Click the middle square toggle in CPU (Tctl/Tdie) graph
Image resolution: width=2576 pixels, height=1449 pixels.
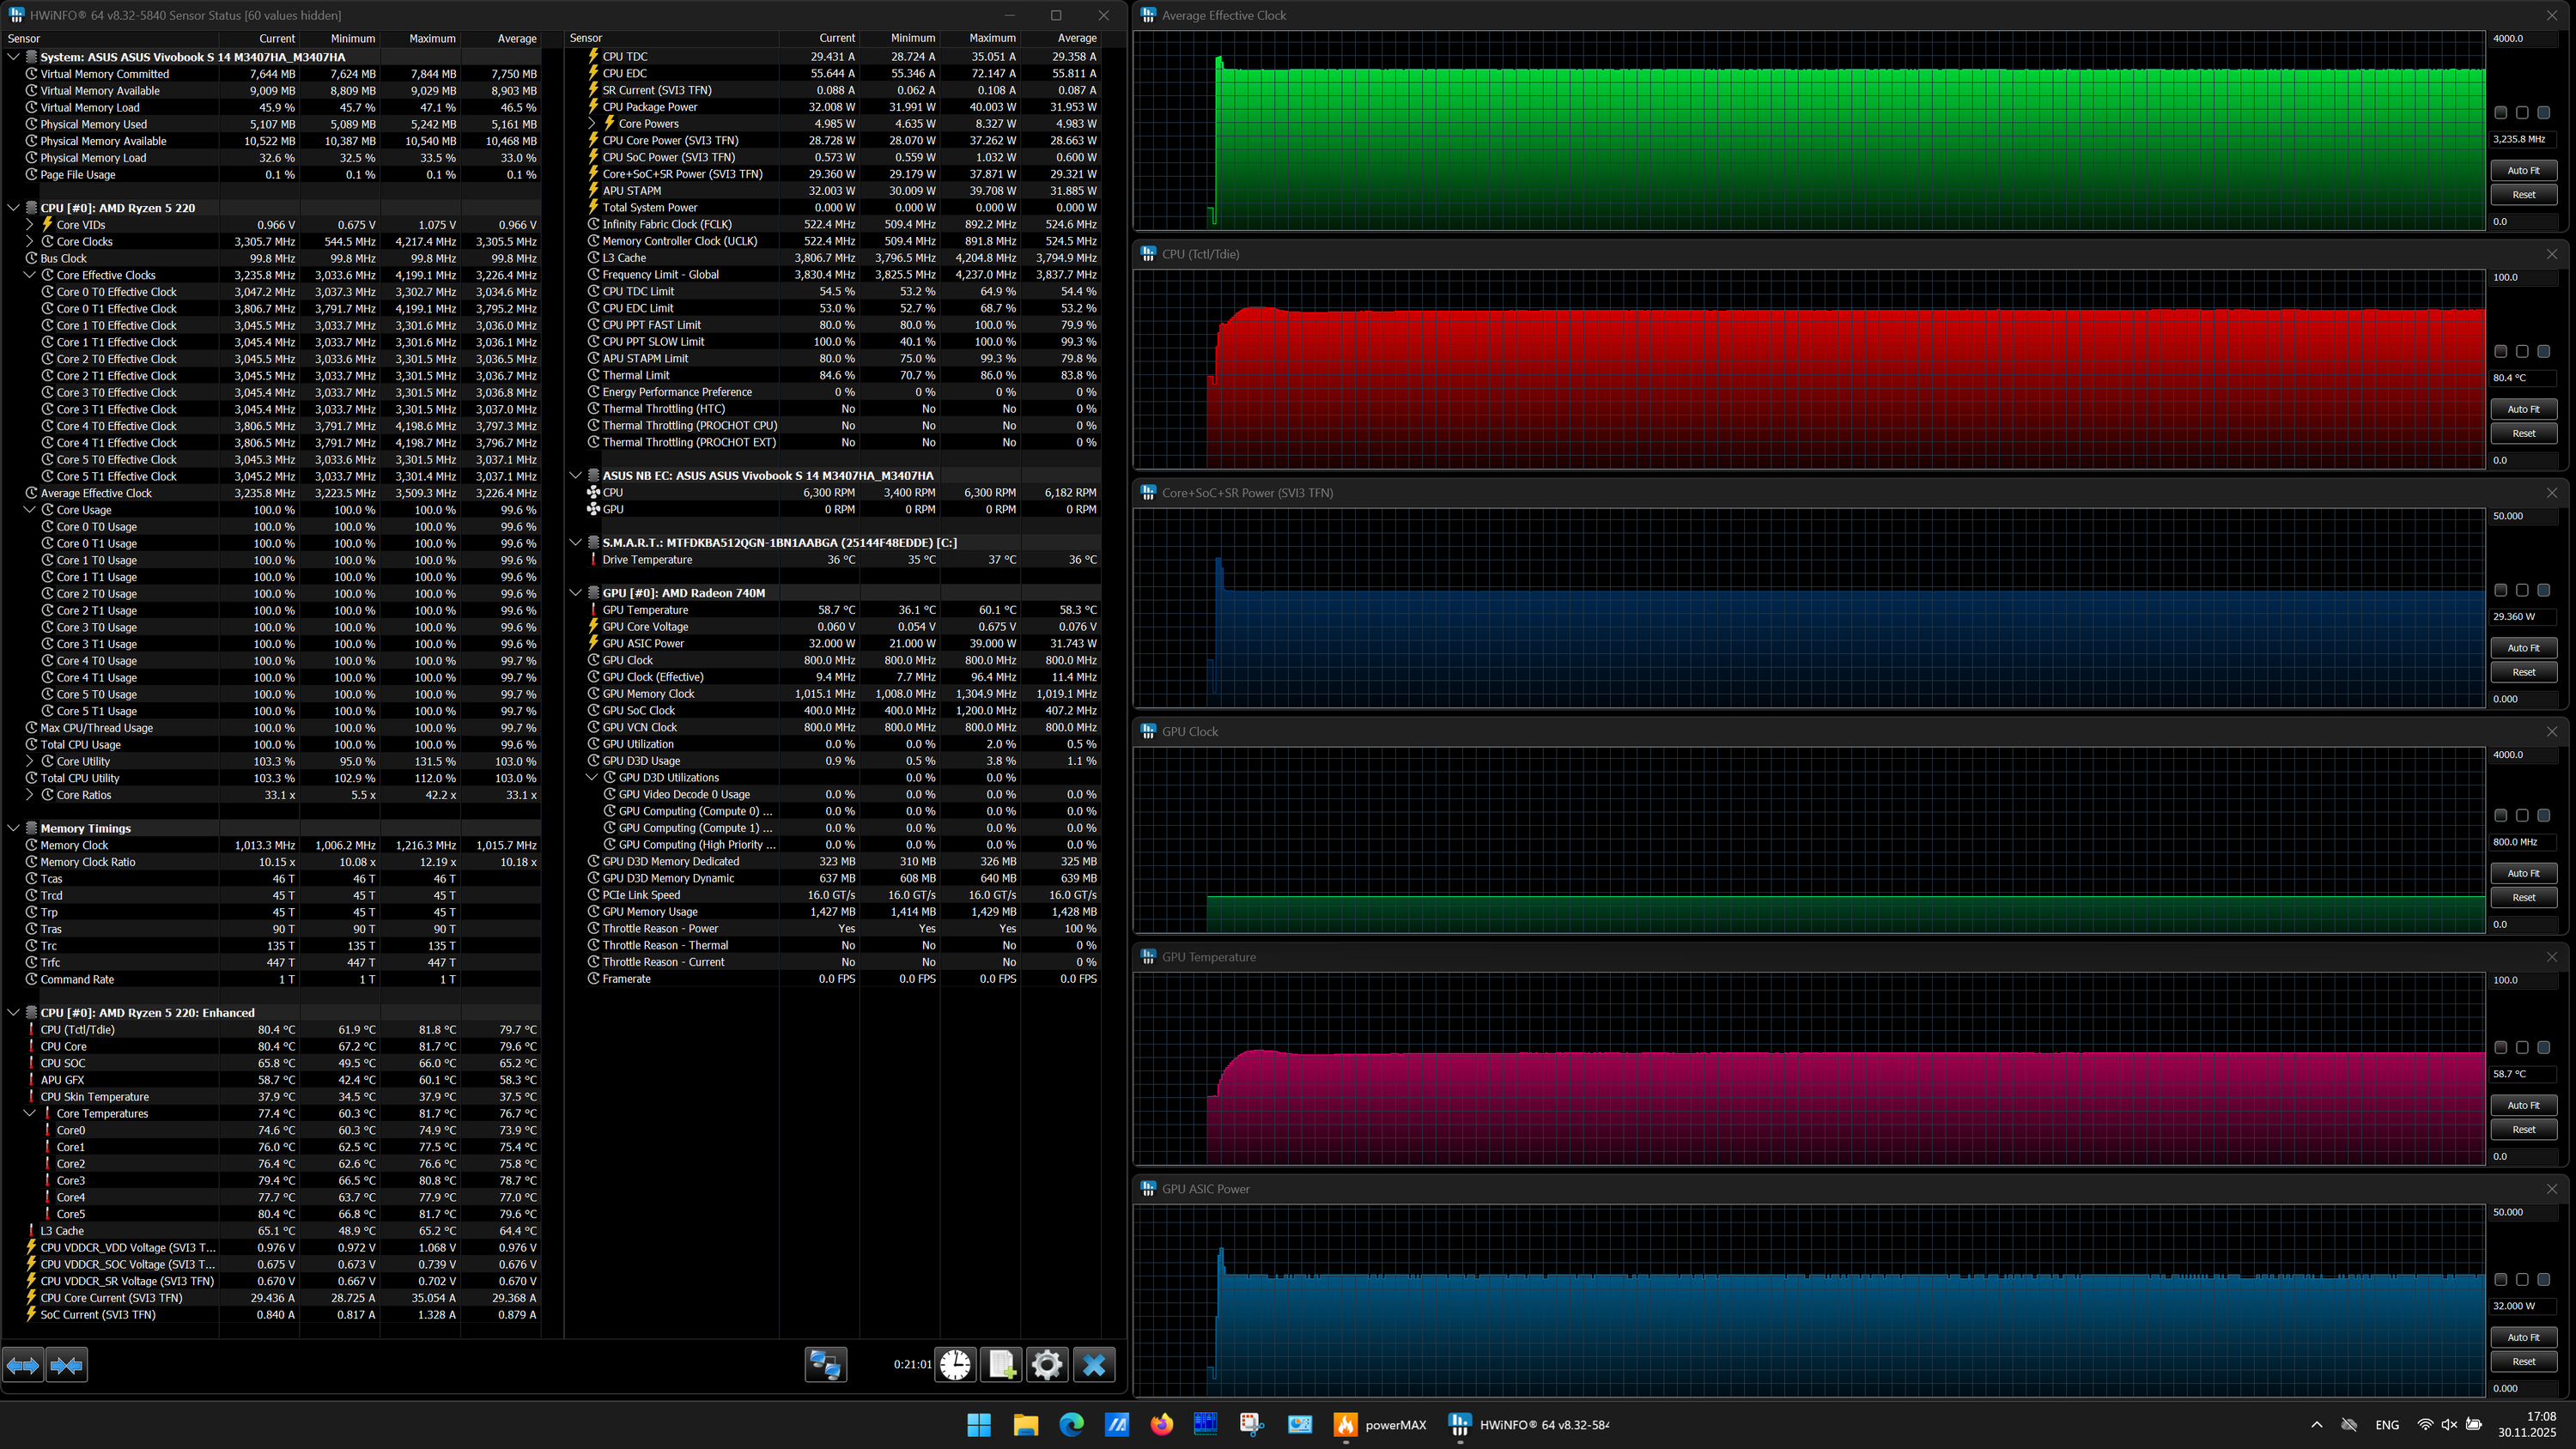[2522, 352]
